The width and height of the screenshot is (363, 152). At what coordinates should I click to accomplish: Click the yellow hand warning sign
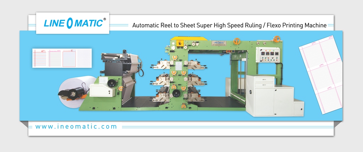pyautogui.click(x=180, y=43)
